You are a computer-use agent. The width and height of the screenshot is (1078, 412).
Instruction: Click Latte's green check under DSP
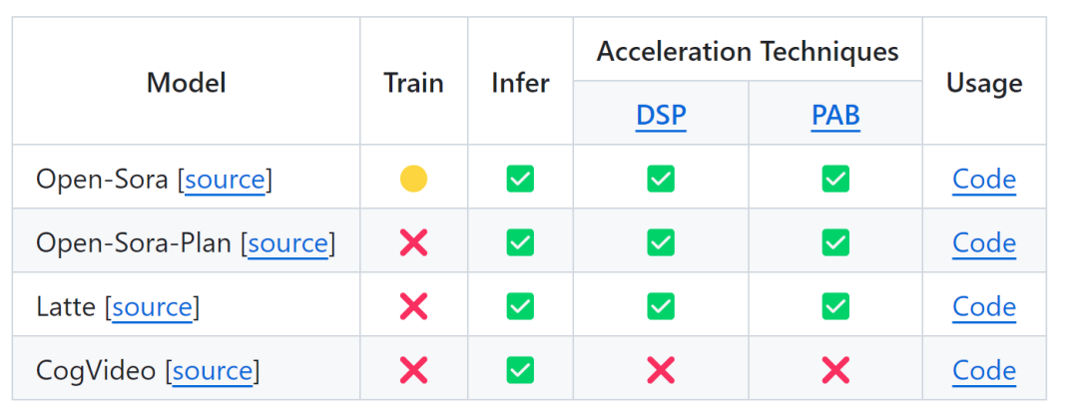coord(660,306)
